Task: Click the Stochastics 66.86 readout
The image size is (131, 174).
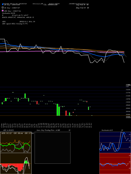Action: point(9,13)
